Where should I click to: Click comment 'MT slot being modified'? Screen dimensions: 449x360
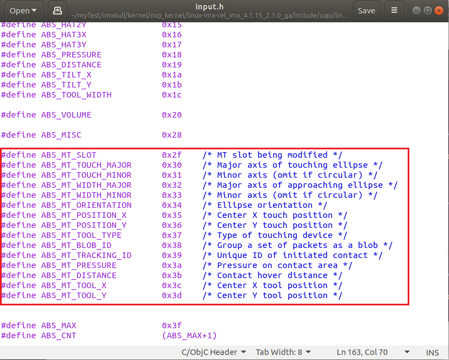coord(273,155)
